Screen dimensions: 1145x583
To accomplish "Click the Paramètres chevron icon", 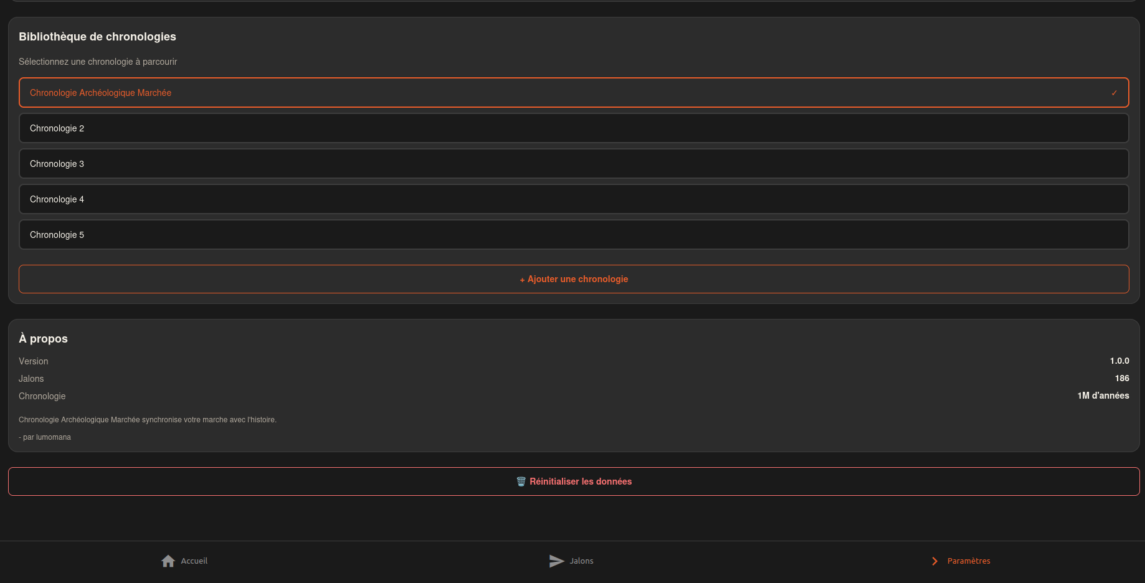I will (934, 561).
